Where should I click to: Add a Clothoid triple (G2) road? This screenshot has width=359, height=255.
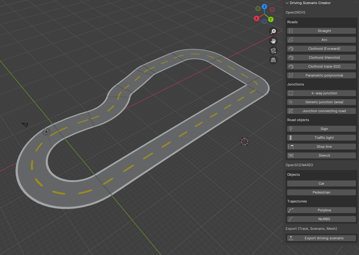tap(322, 66)
